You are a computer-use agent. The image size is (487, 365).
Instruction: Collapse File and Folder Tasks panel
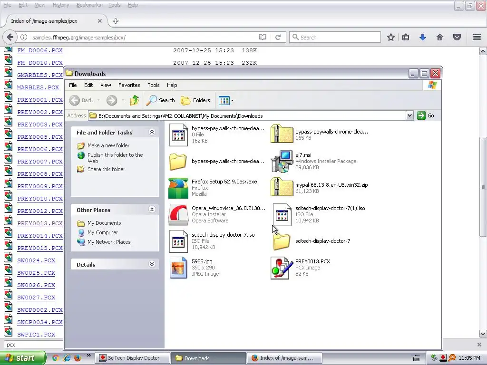[x=152, y=132]
